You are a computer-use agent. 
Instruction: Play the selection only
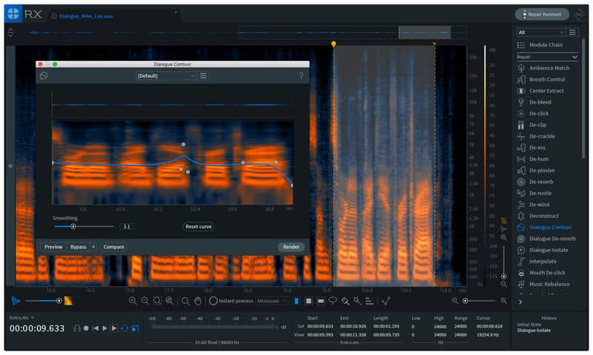tap(114, 328)
